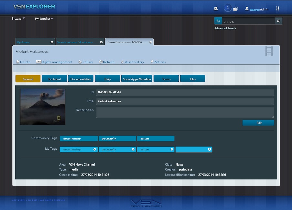The height and width of the screenshot is (210, 292).
Task: Remove documentary from My Tags
Action: click(95, 149)
